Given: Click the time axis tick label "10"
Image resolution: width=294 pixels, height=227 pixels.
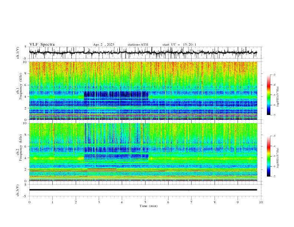Looking at the screenshot, I should pos(261,202).
